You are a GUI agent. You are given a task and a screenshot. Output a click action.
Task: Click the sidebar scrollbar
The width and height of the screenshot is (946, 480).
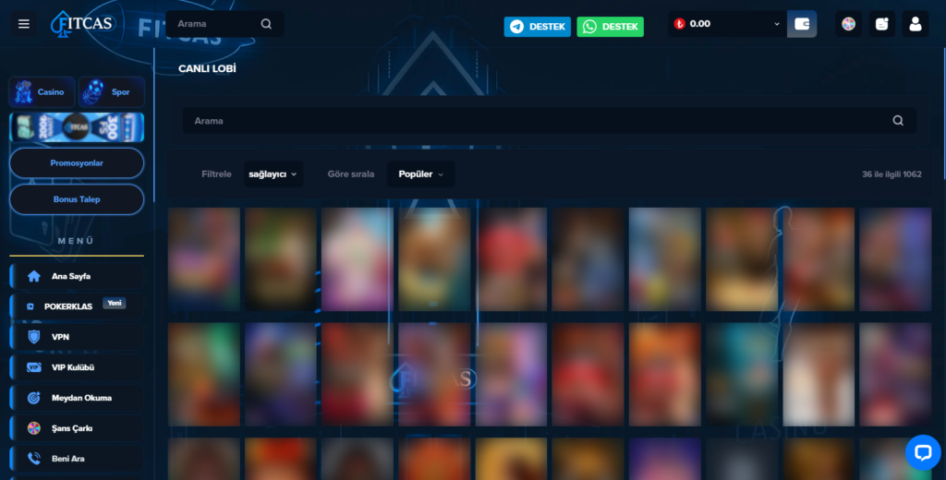coord(154,125)
